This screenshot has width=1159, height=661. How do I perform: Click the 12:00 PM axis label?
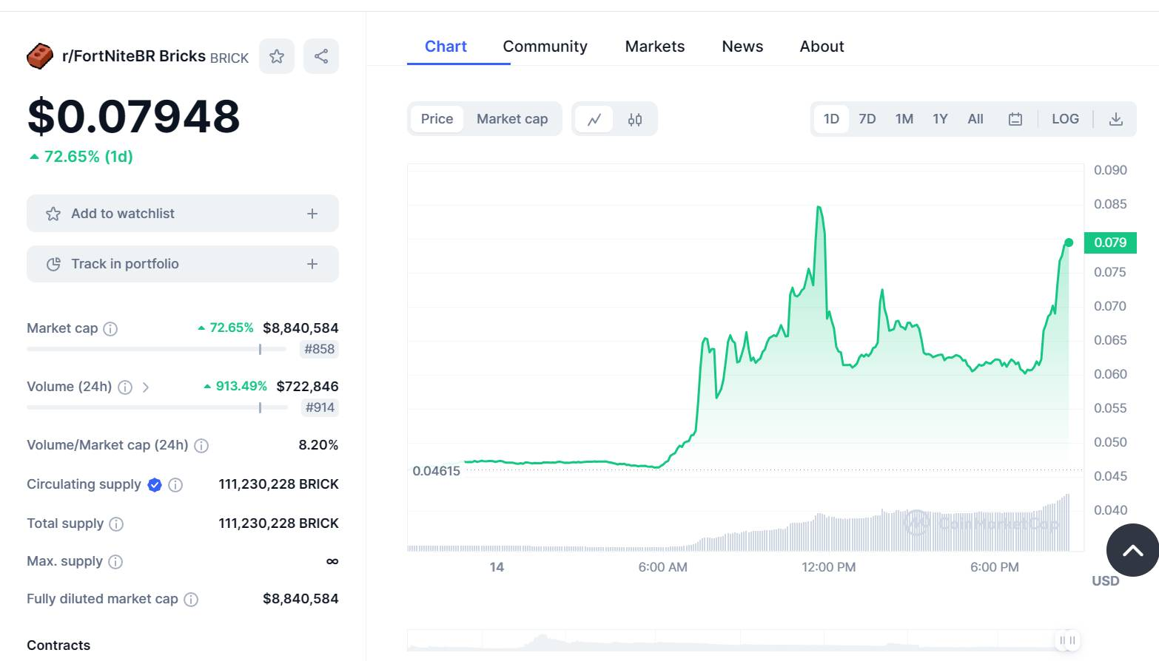828,567
